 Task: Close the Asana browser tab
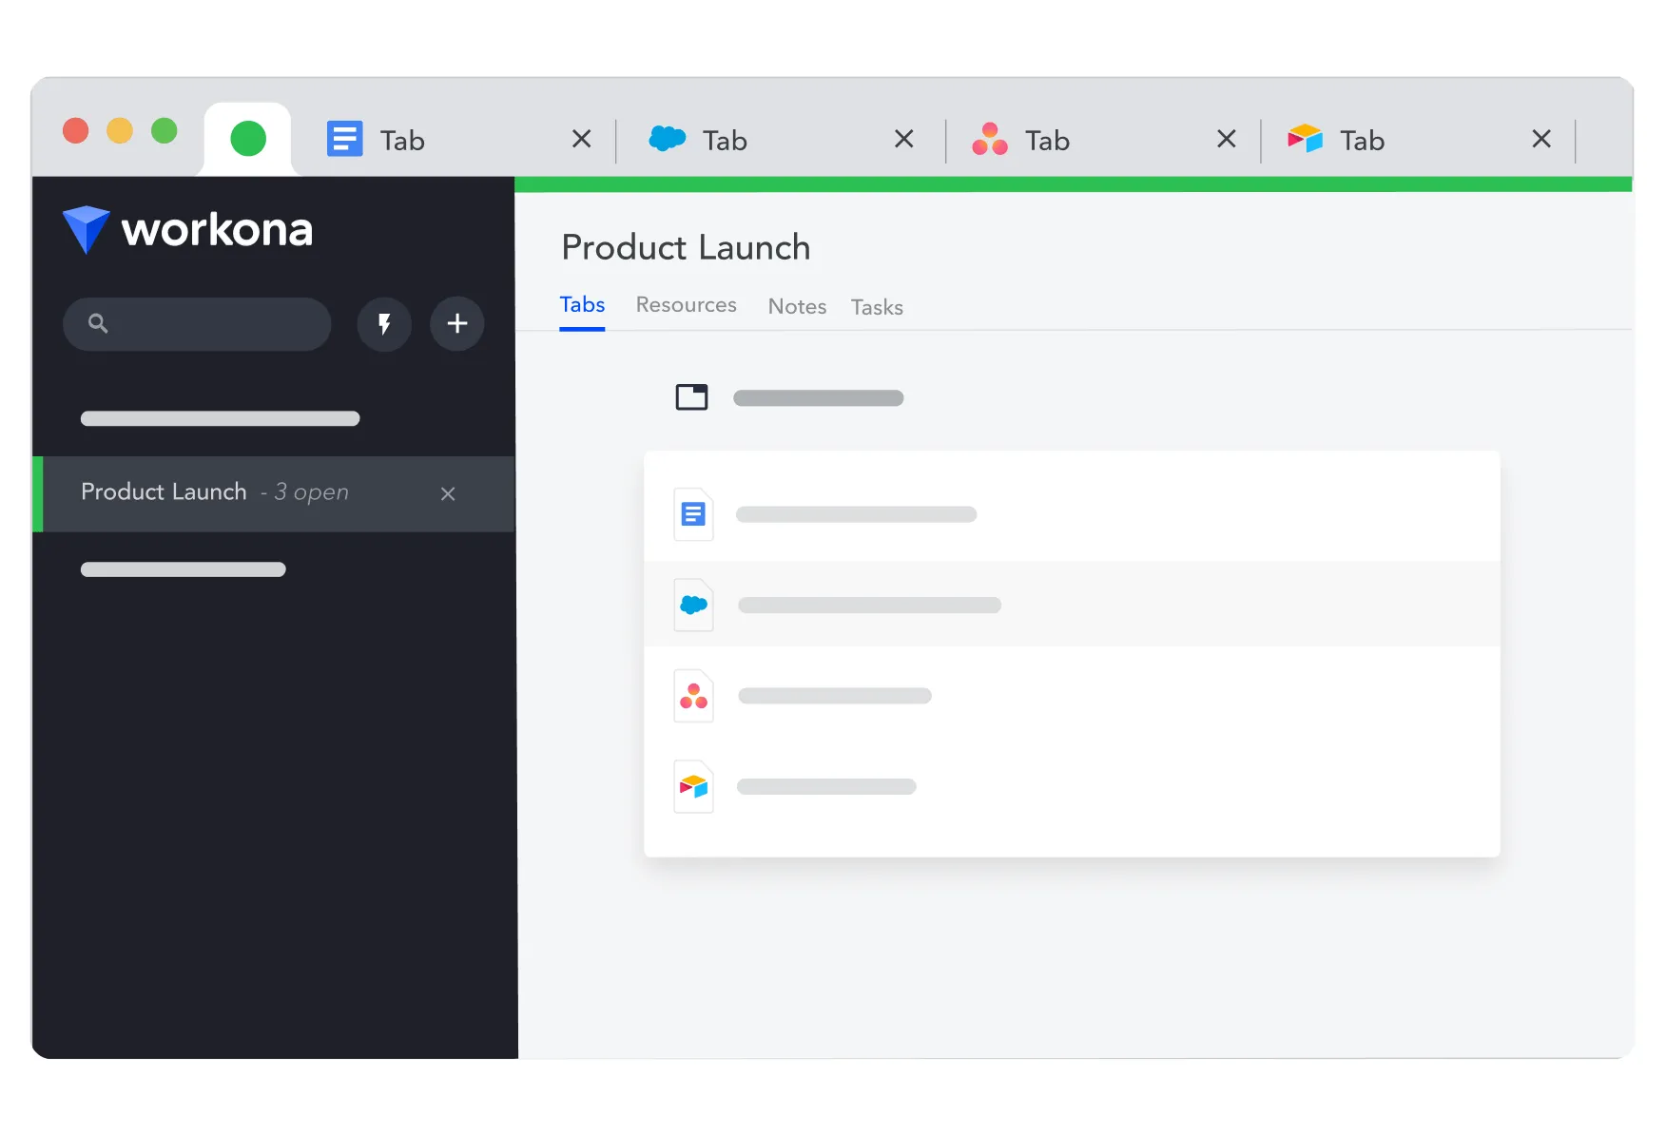point(1227,140)
